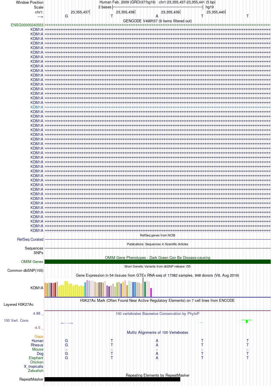Viewport: 271px width, 386px height.
Task: Click the Mouse species label
Action: coord(38,349)
